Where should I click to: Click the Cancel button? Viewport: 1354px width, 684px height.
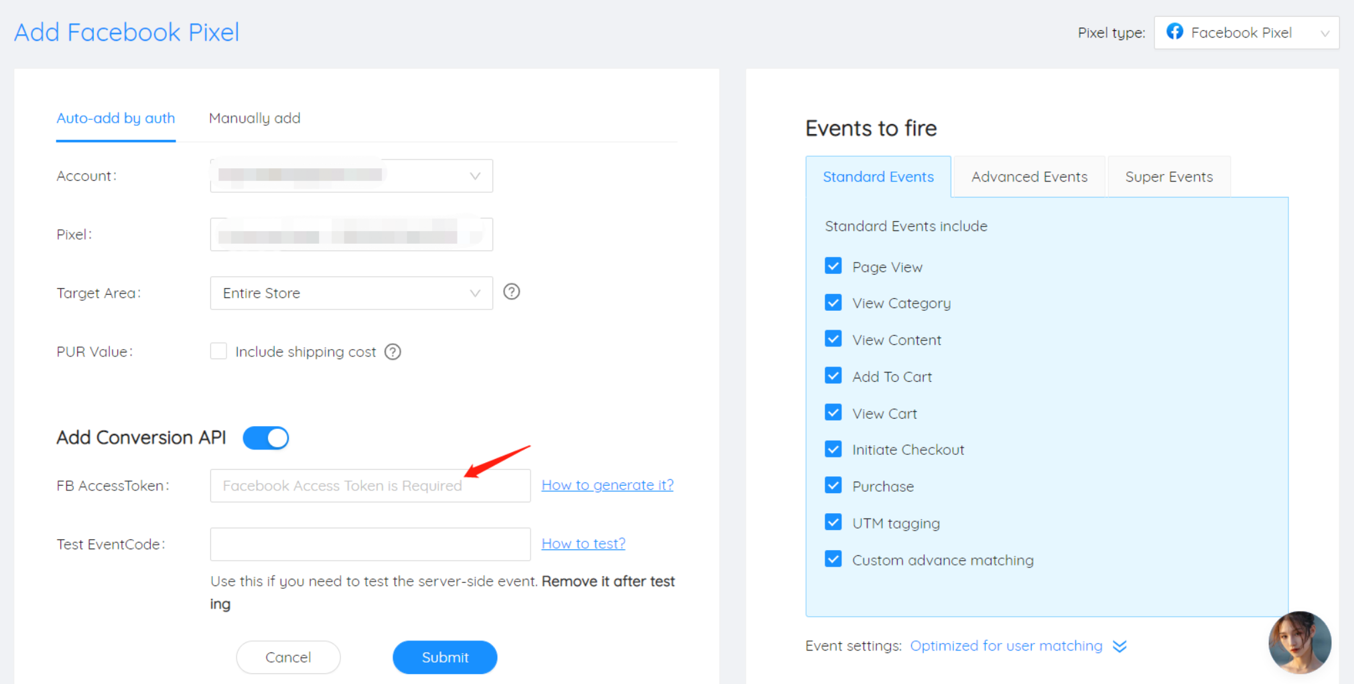point(288,657)
